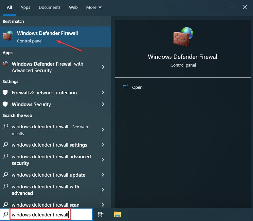This screenshot has width=253, height=221.
Task: Open Windows Security settings result
Action: pos(56,104)
